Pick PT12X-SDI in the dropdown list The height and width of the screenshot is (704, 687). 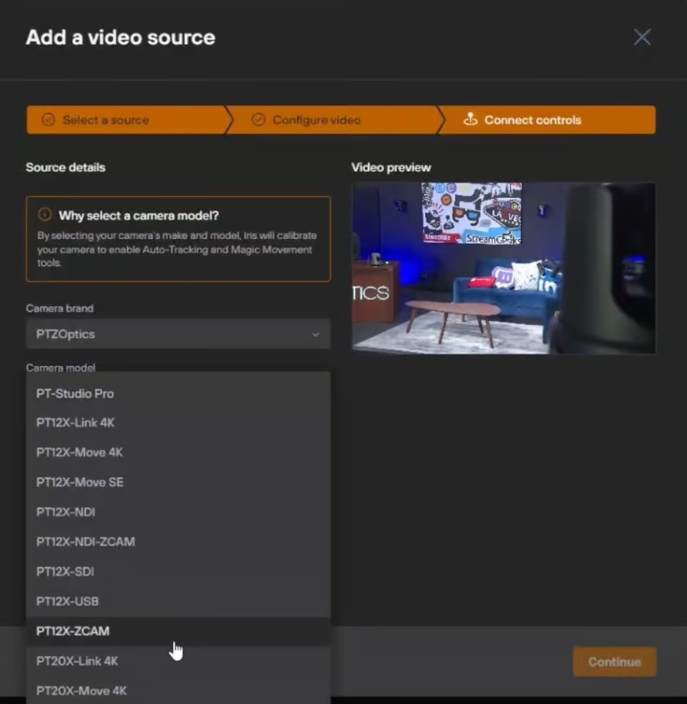(x=65, y=571)
